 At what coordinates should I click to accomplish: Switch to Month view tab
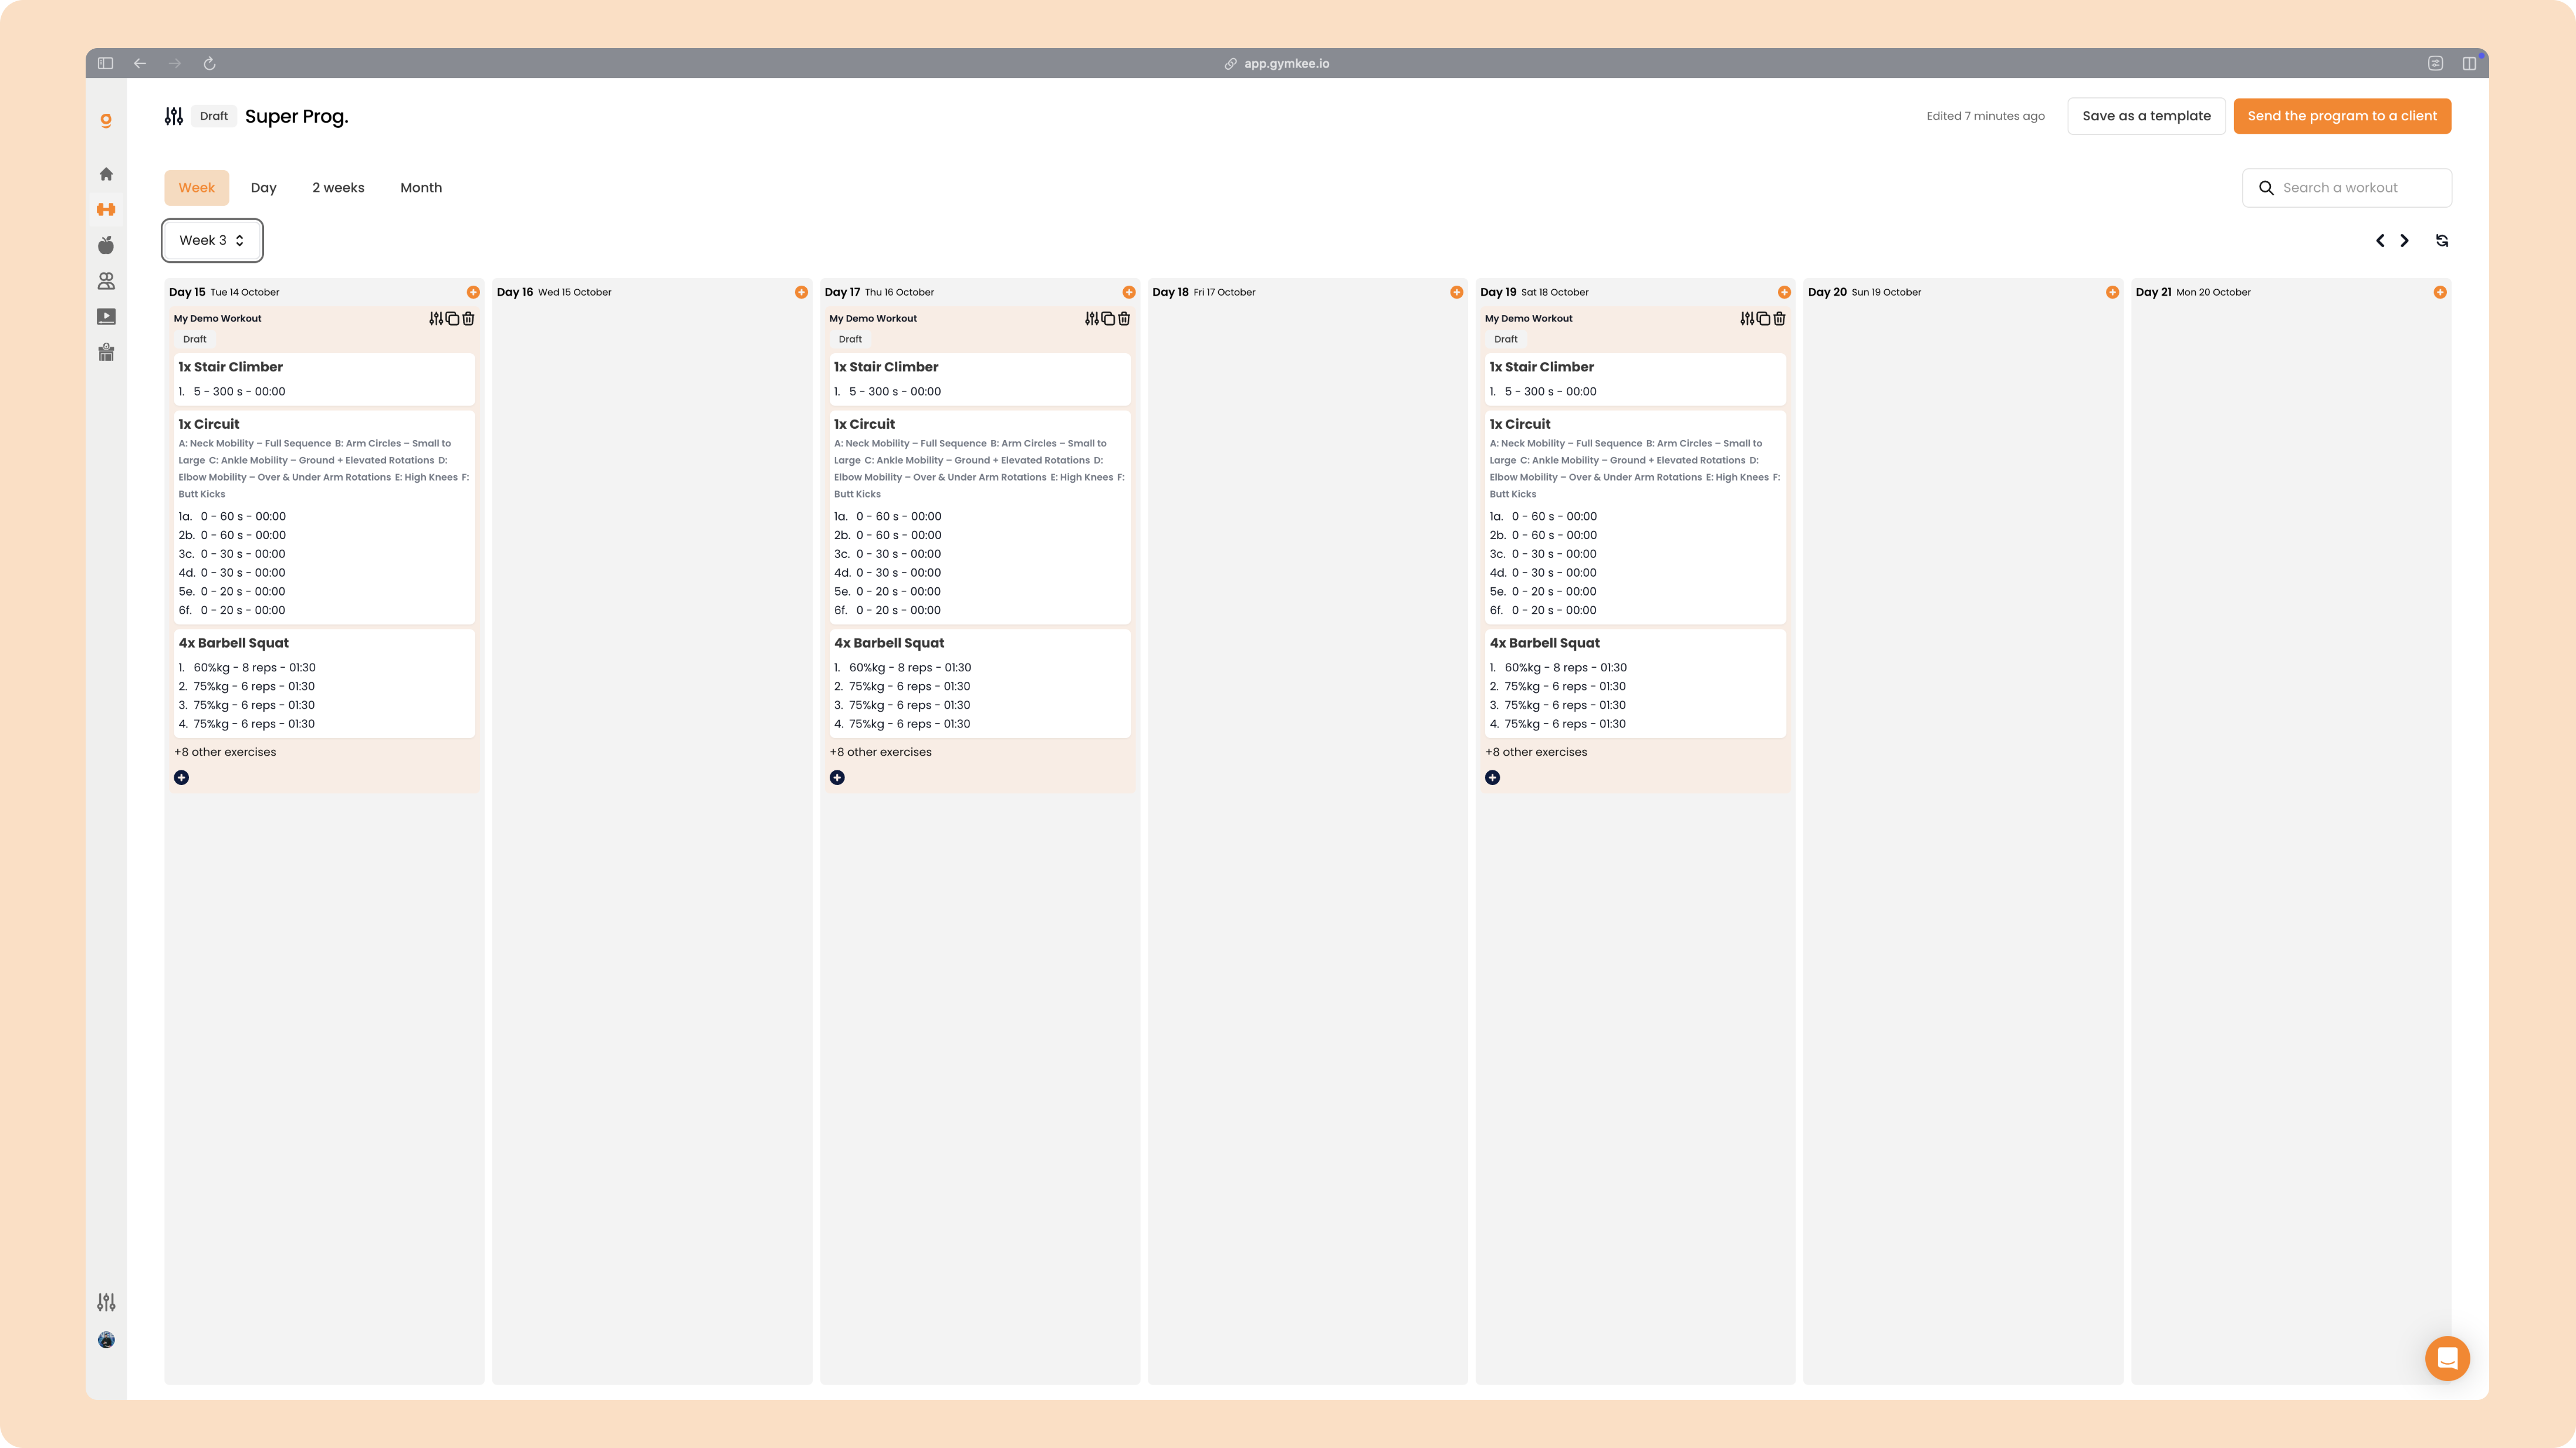(421, 188)
